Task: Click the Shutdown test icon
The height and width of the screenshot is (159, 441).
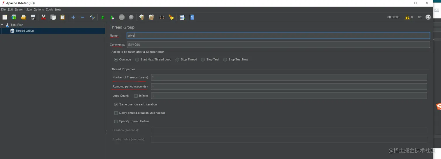Action: (x=131, y=17)
